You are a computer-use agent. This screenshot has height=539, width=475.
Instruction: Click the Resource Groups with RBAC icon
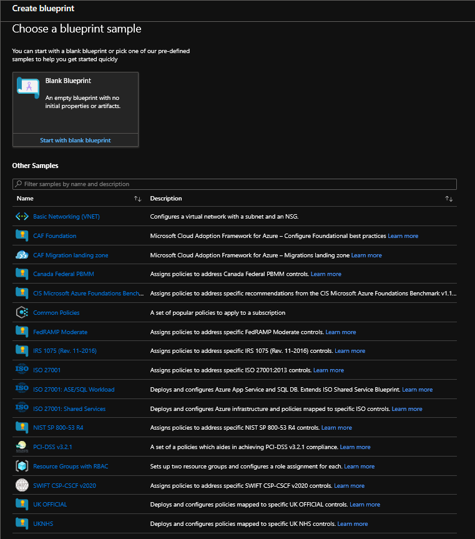[x=22, y=466]
